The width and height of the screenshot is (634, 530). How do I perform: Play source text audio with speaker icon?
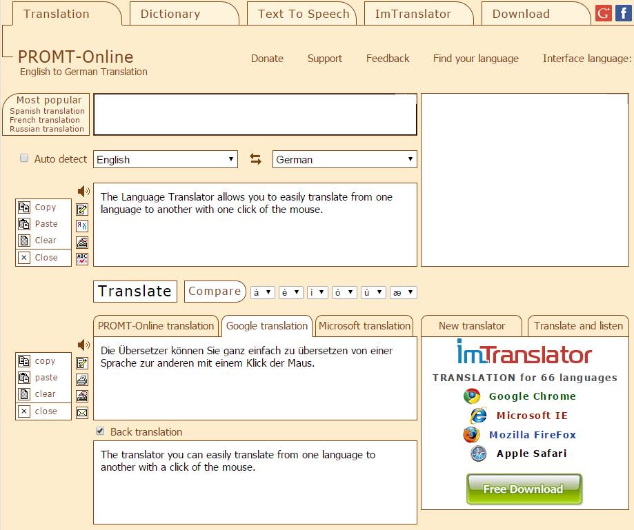click(x=83, y=192)
